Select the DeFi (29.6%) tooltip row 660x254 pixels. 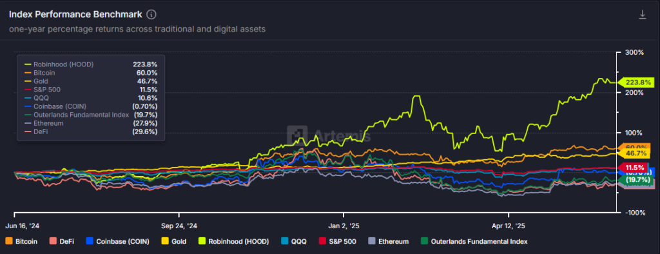91,132
